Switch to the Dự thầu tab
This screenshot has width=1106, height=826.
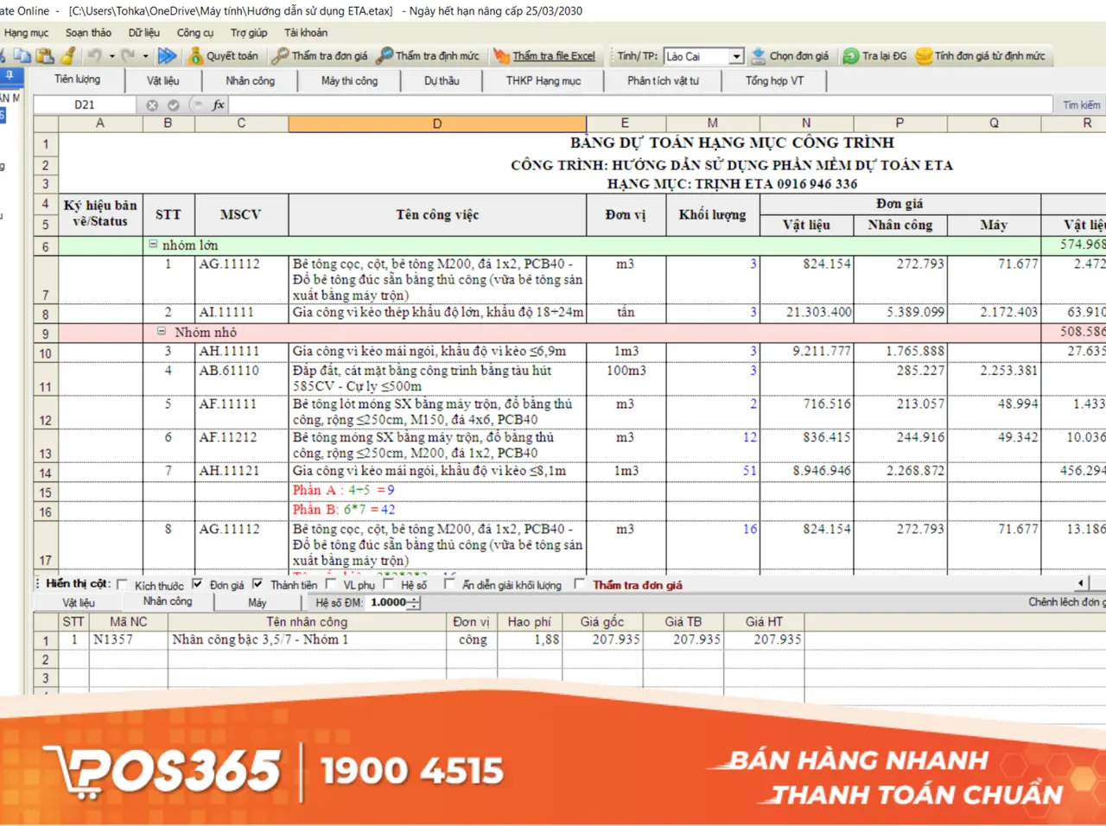tap(442, 80)
